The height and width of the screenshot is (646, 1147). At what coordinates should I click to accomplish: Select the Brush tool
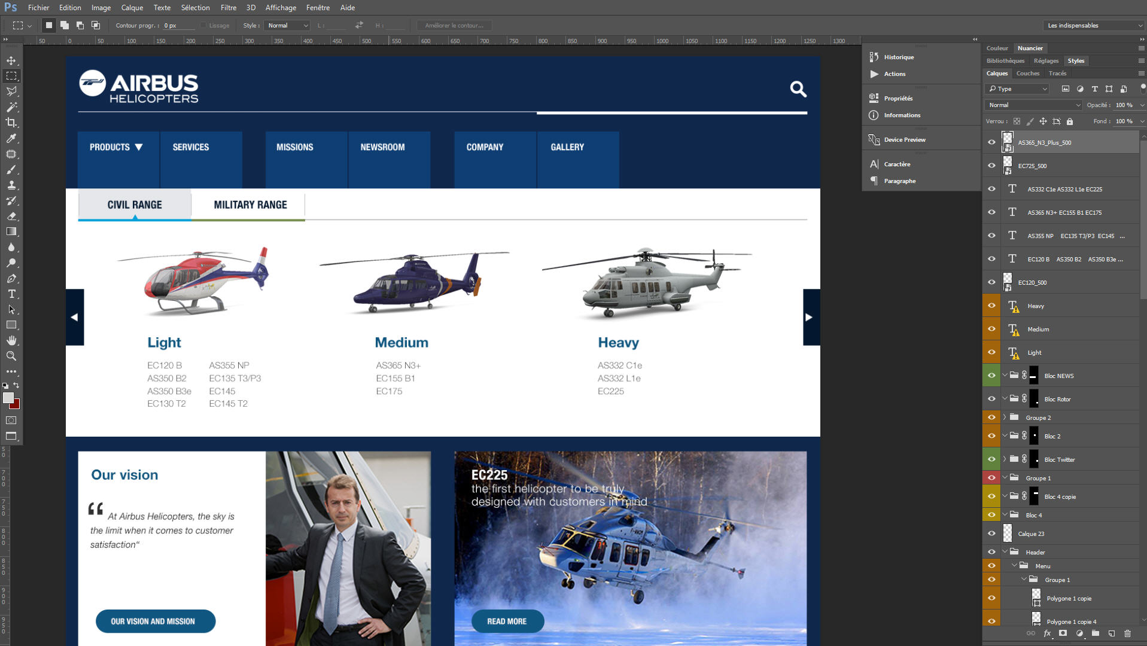click(11, 169)
